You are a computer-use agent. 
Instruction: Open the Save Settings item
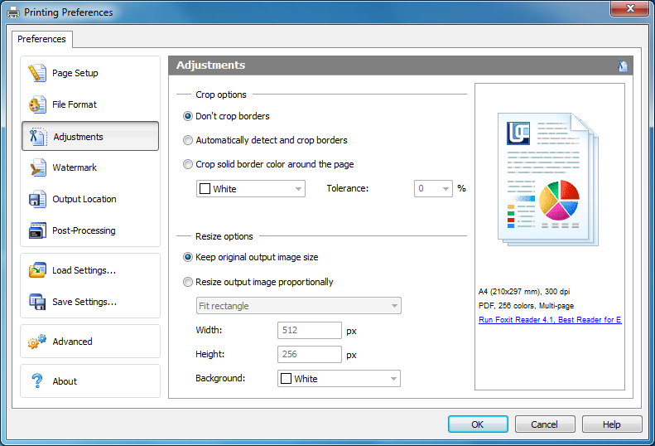click(x=84, y=302)
